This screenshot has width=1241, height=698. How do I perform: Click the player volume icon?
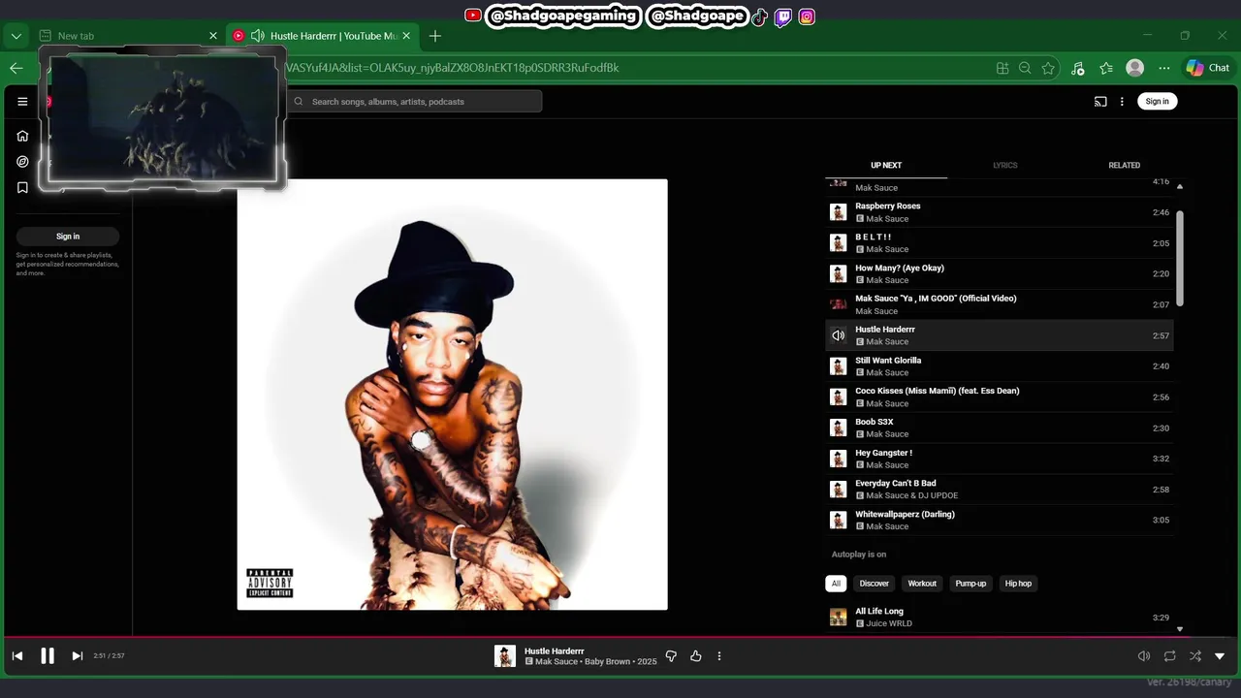[x=1144, y=656]
